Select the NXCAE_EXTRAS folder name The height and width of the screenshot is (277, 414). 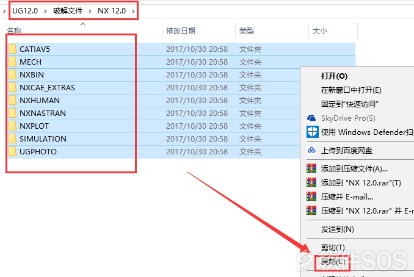tap(47, 88)
